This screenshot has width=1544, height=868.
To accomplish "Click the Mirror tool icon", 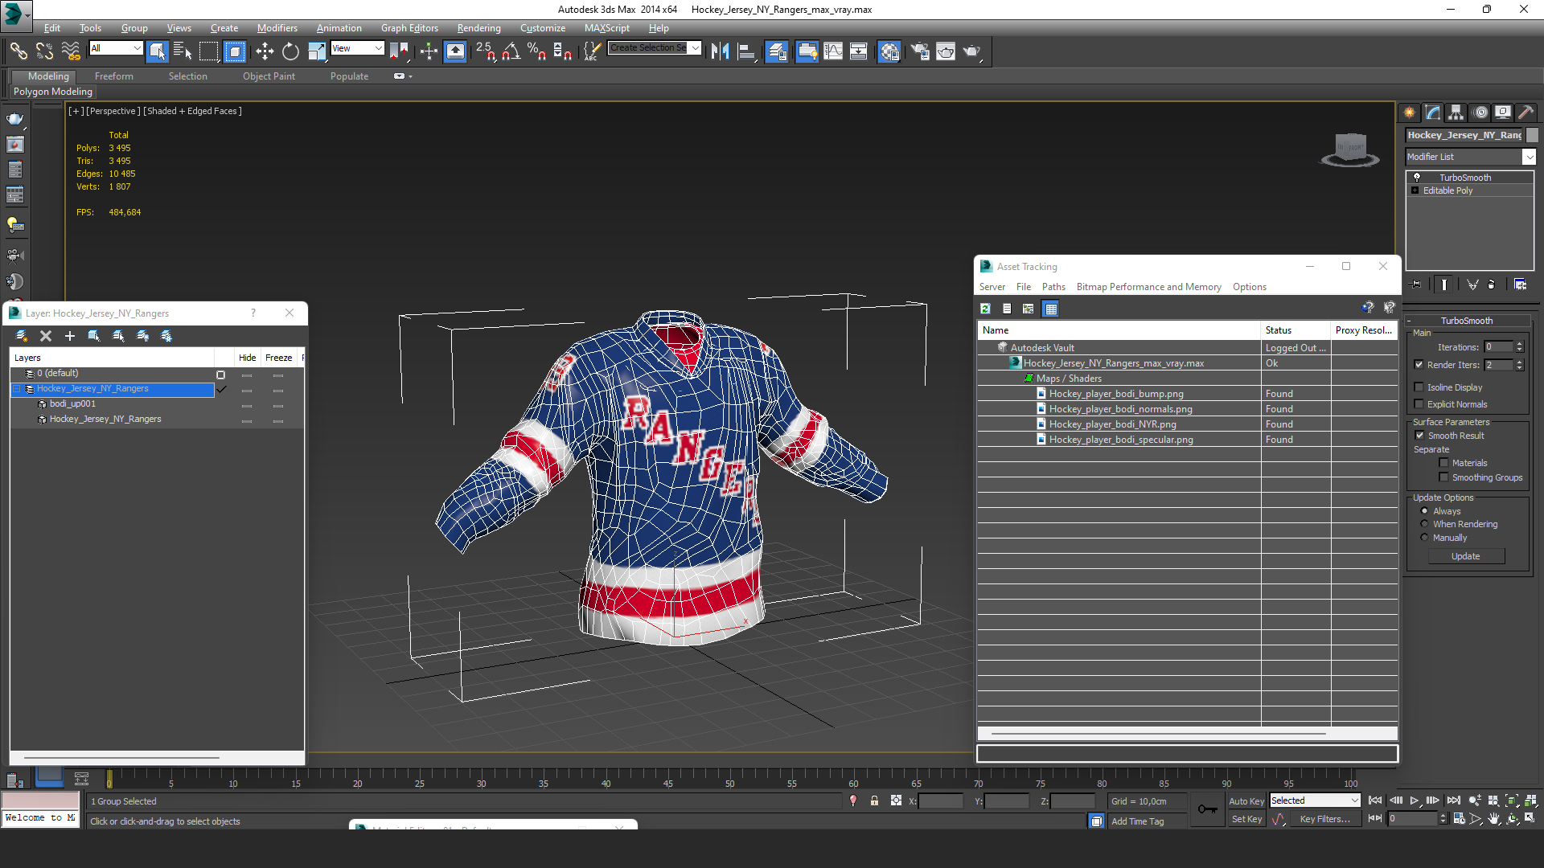I will [720, 51].
